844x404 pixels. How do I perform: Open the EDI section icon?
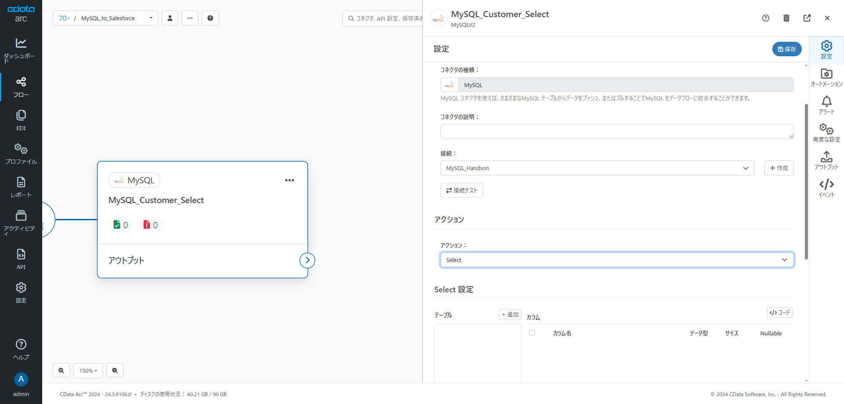(x=21, y=116)
